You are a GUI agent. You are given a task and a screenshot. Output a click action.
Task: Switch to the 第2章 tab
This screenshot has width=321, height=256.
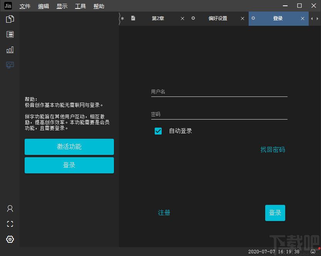(x=158, y=18)
